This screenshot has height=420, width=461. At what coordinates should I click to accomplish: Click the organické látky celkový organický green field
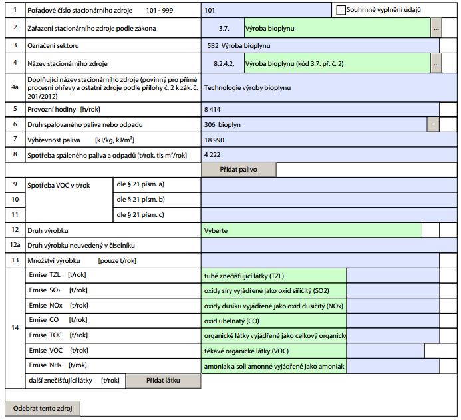pyautogui.click(x=273, y=336)
